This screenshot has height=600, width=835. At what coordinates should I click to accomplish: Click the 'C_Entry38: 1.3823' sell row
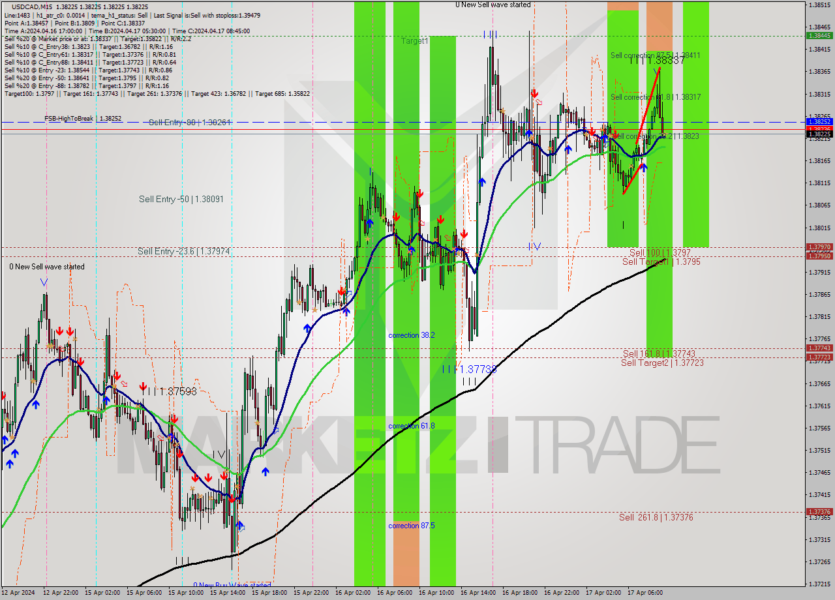click(88, 46)
